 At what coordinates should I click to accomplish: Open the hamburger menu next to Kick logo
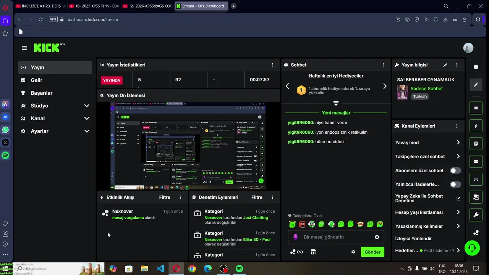click(x=24, y=48)
